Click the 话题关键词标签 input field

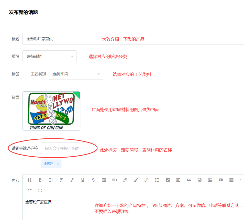click(68, 148)
